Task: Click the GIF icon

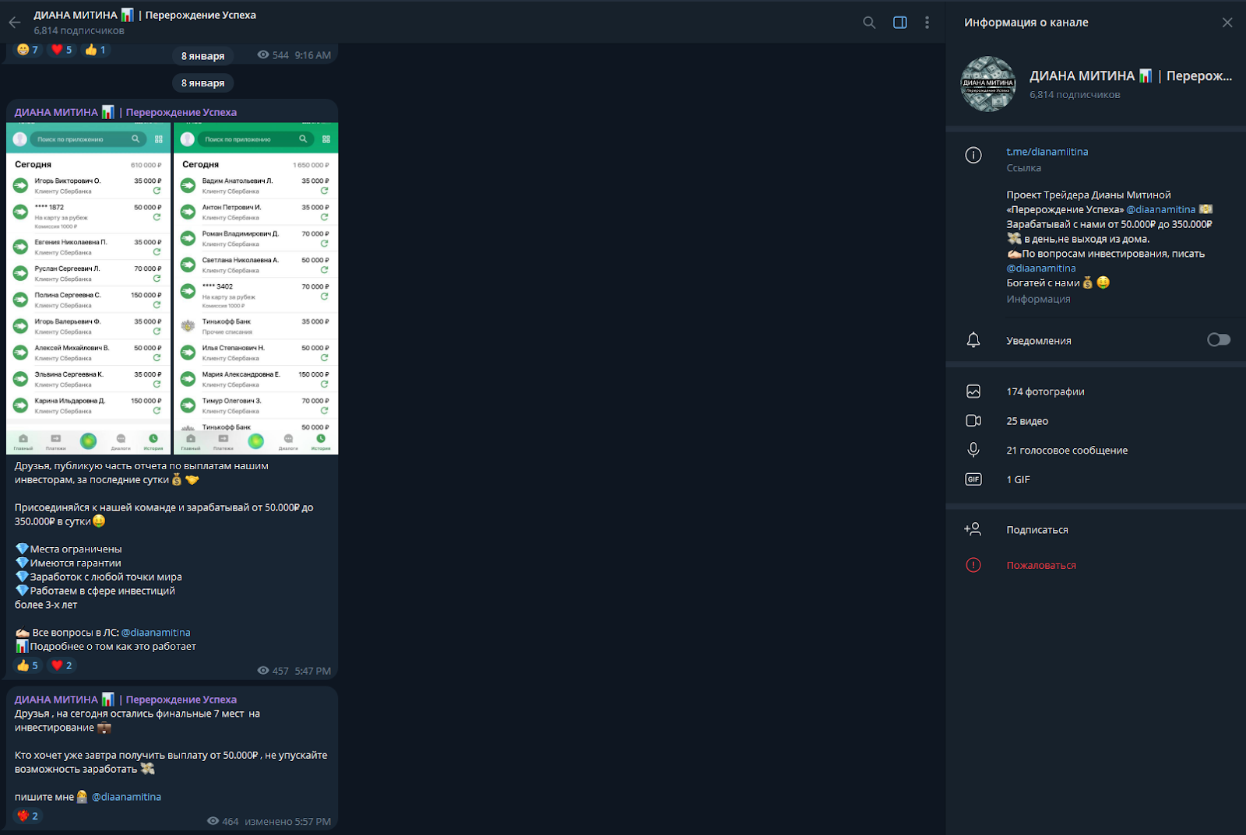Action: click(x=973, y=479)
